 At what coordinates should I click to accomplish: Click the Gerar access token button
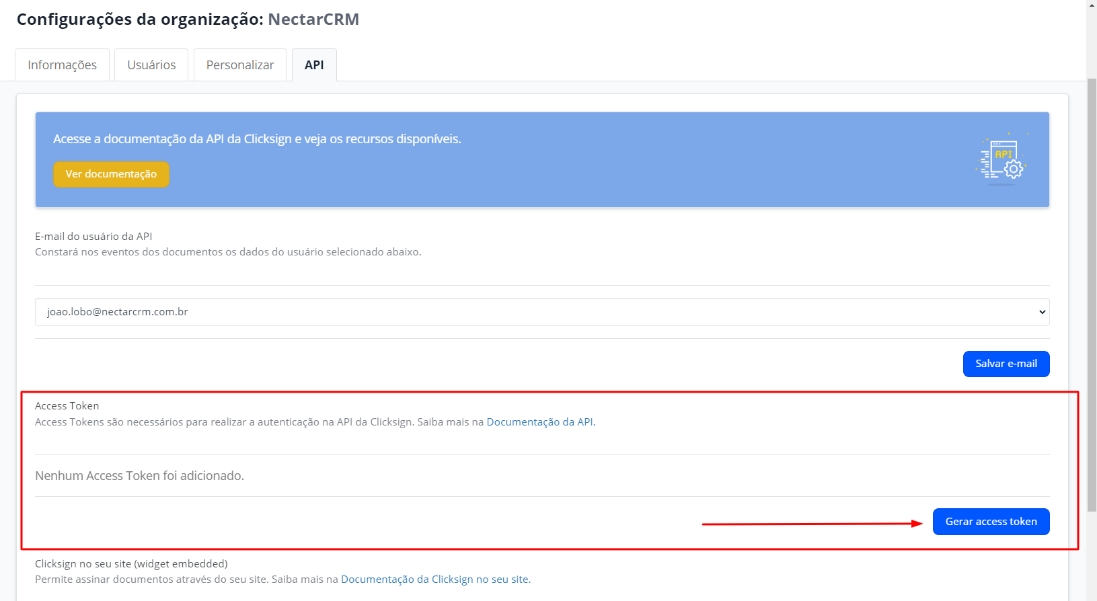(x=991, y=522)
